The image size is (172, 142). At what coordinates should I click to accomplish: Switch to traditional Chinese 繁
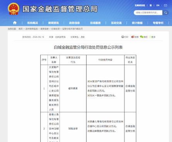(x=151, y=5)
